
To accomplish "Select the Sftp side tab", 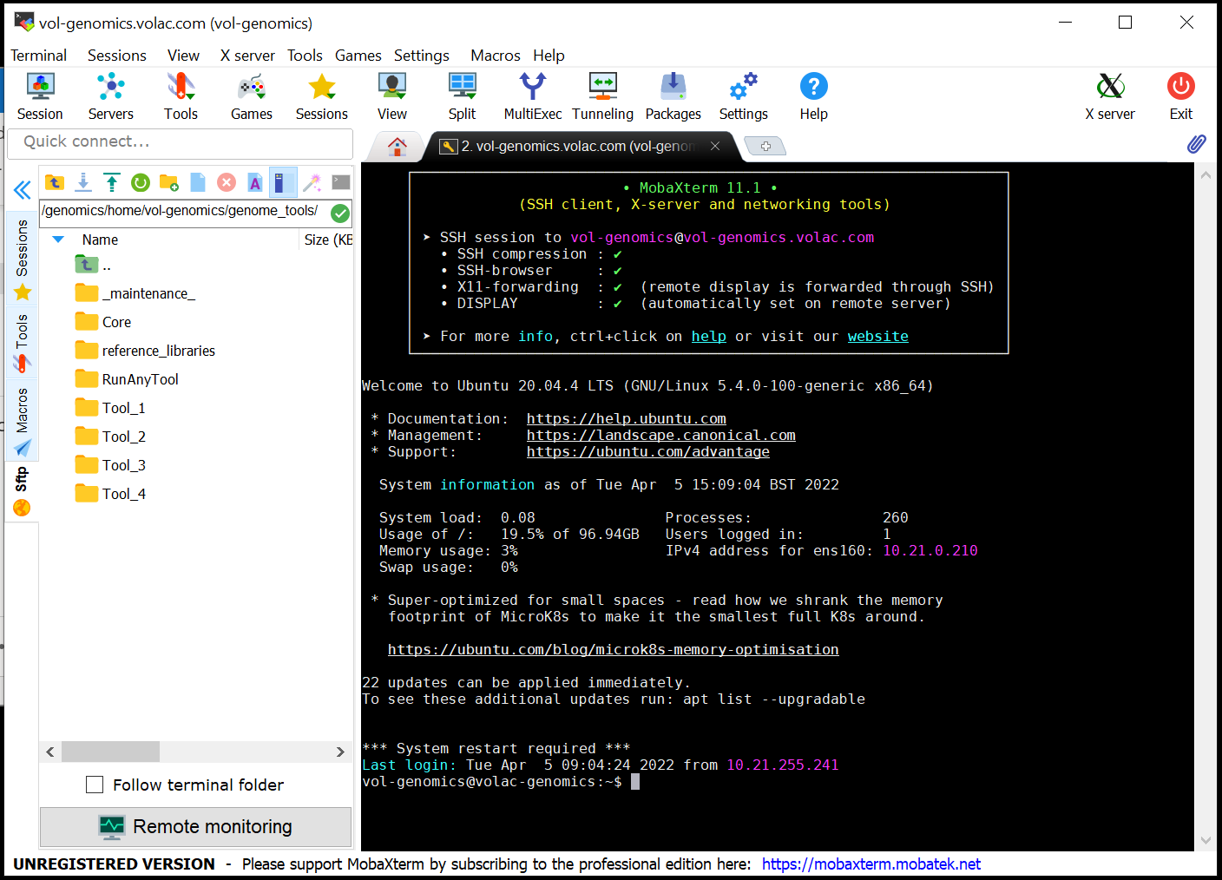I will [x=22, y=491].
